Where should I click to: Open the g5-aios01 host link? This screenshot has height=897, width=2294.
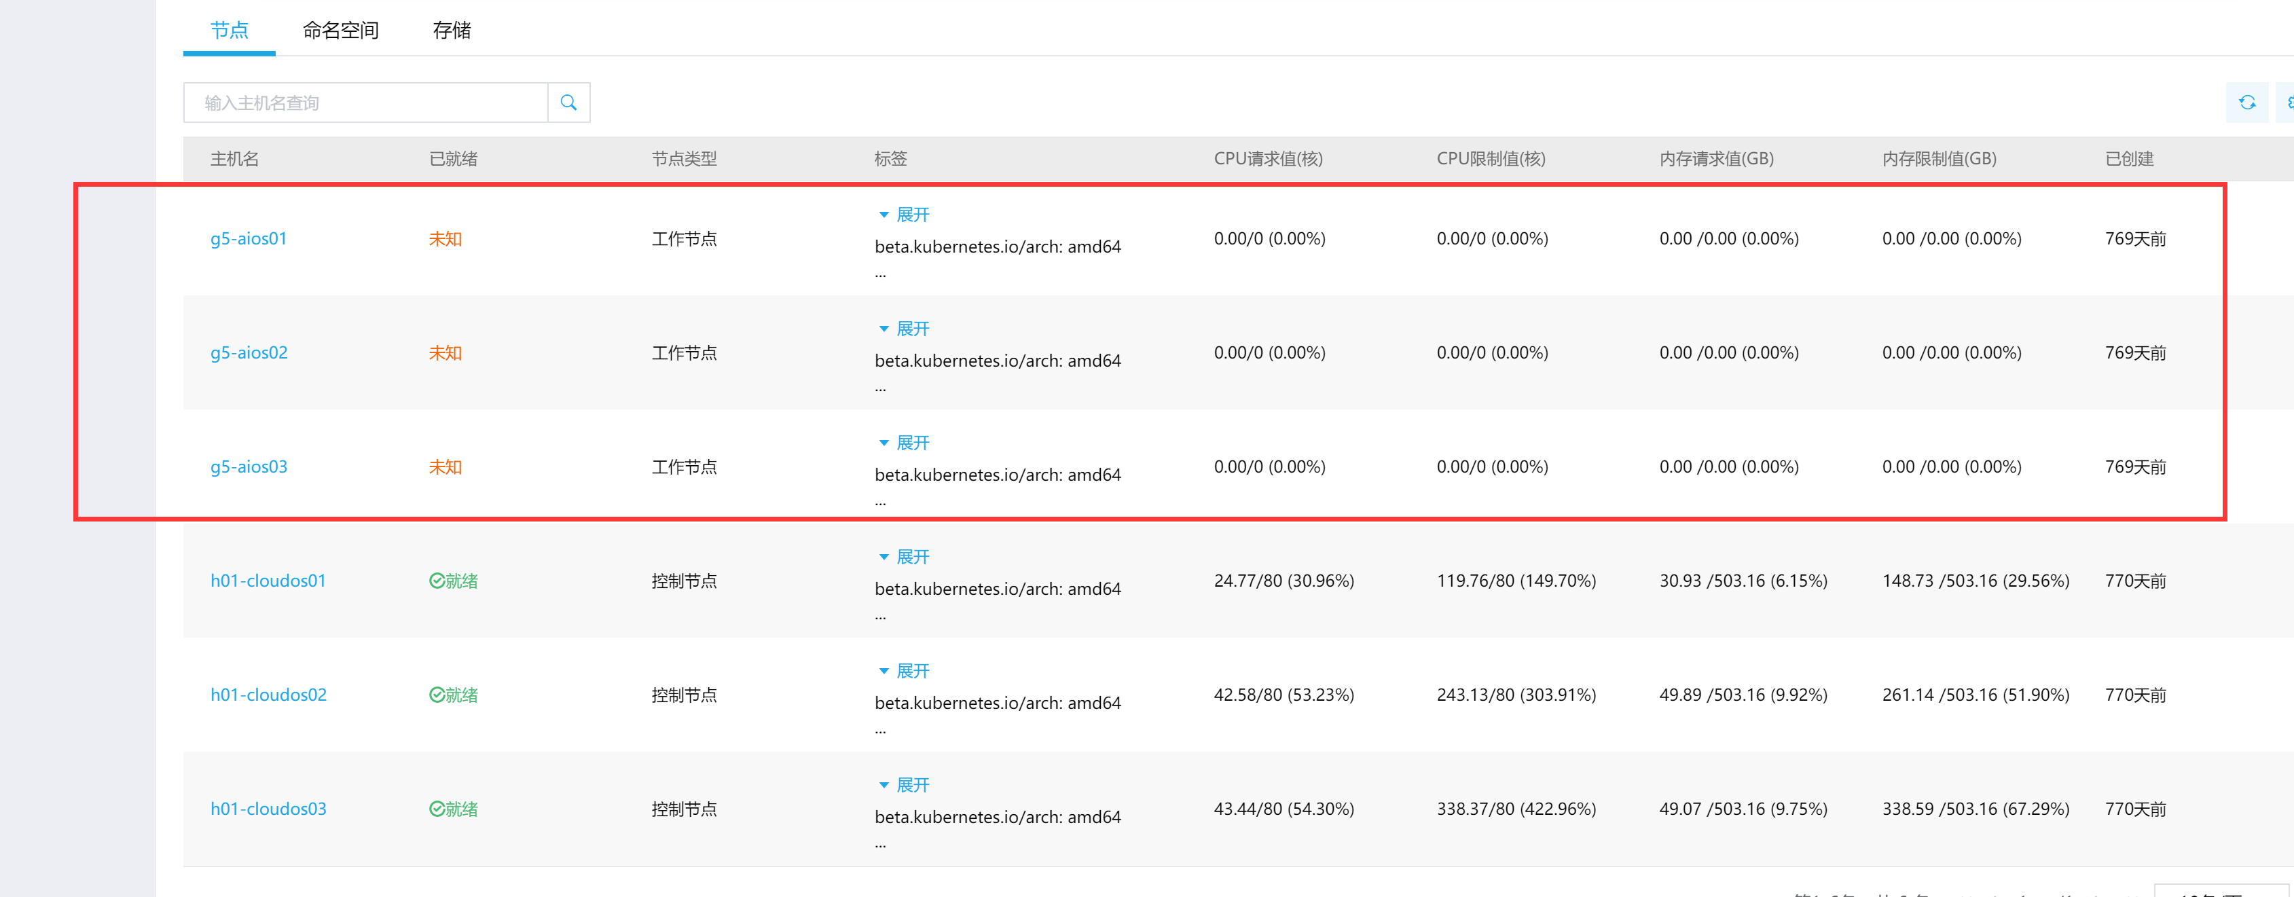[x=249, y=239]
